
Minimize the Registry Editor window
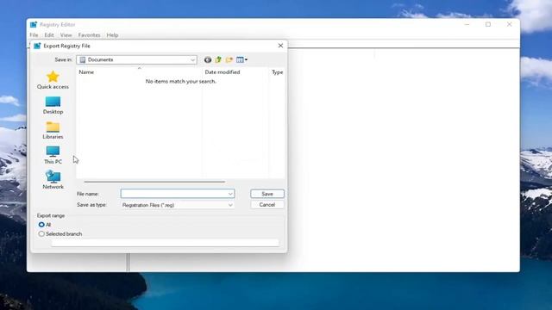click(x=467, y=24)
